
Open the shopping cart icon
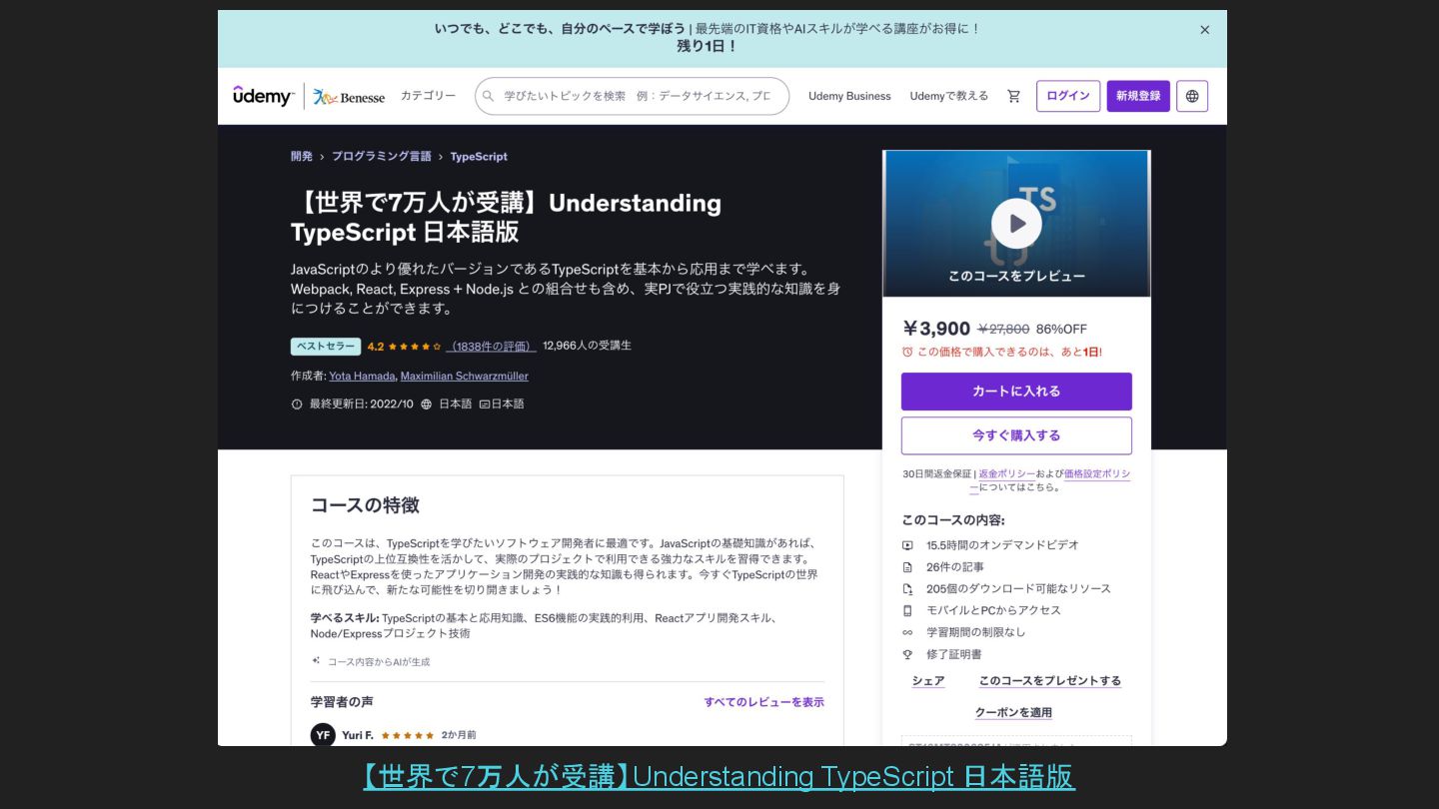(x=1013, y=96)
